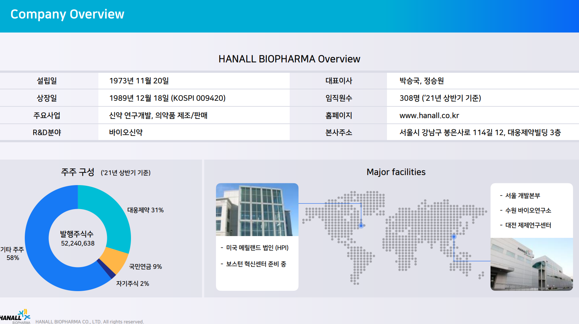
Task: Select the 보스턴 혁신센터 준비 중 bullet
Action: [x=253, y=264]
